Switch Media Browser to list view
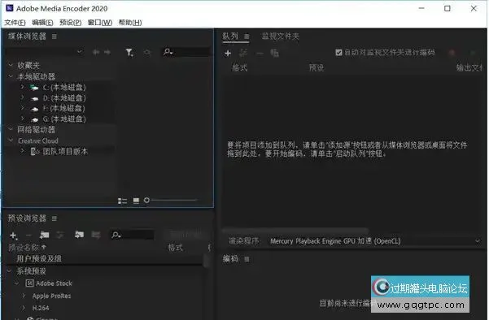This screenshot has width=489, height=320. click(122, 201)
